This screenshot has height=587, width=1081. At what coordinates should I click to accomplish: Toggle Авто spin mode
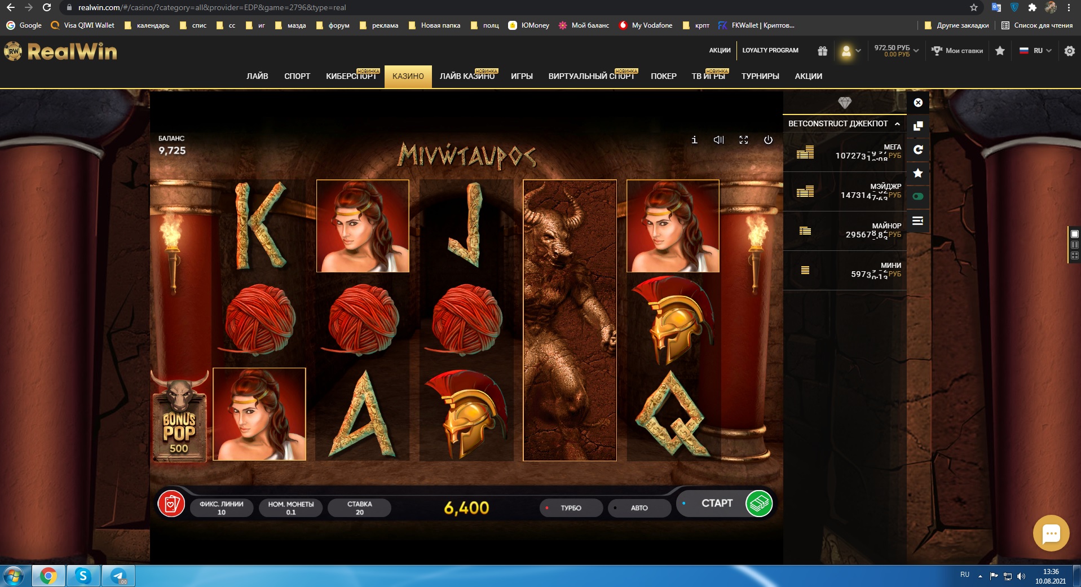(x=639, y=508)
